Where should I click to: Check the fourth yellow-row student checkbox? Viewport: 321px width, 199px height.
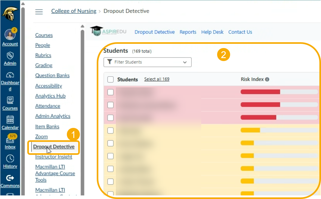click(111, 169)
